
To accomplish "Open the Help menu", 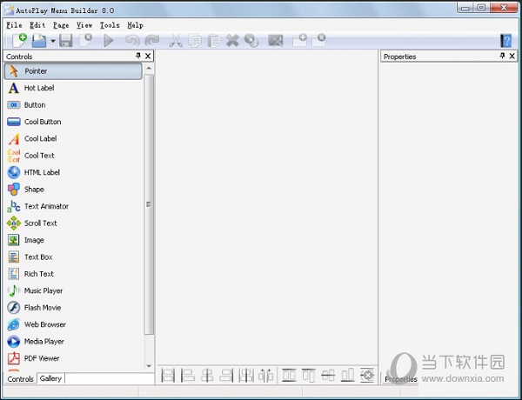I will click(135, 25).
